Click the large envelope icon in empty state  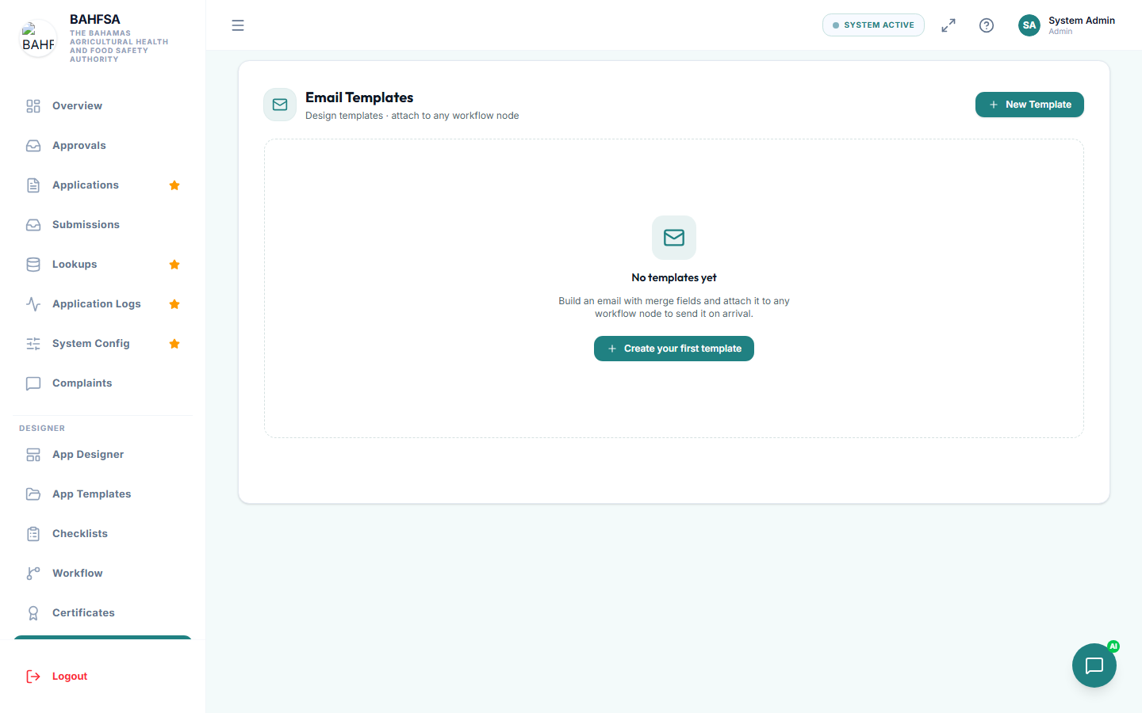click(x=674, y=238)
